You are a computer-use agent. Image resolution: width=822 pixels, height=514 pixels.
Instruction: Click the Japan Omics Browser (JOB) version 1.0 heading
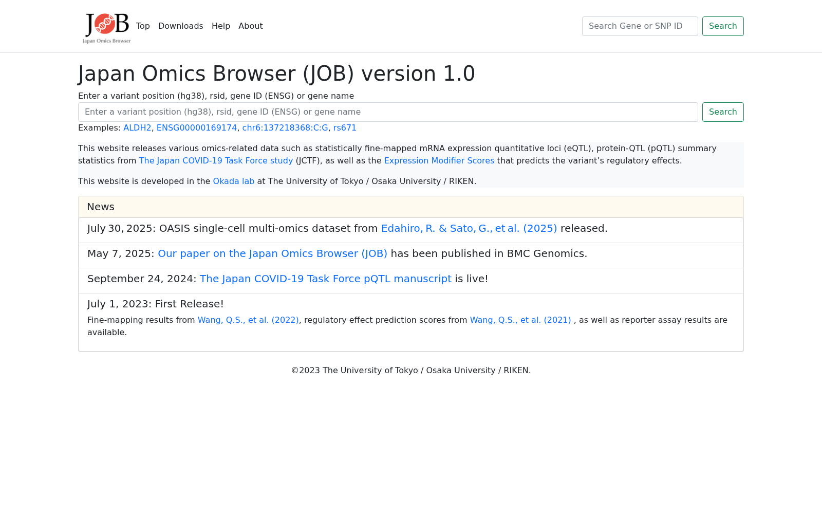click(x=276, y=74)
